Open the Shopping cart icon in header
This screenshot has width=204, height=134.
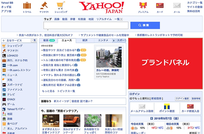click(x=61, y=5)
